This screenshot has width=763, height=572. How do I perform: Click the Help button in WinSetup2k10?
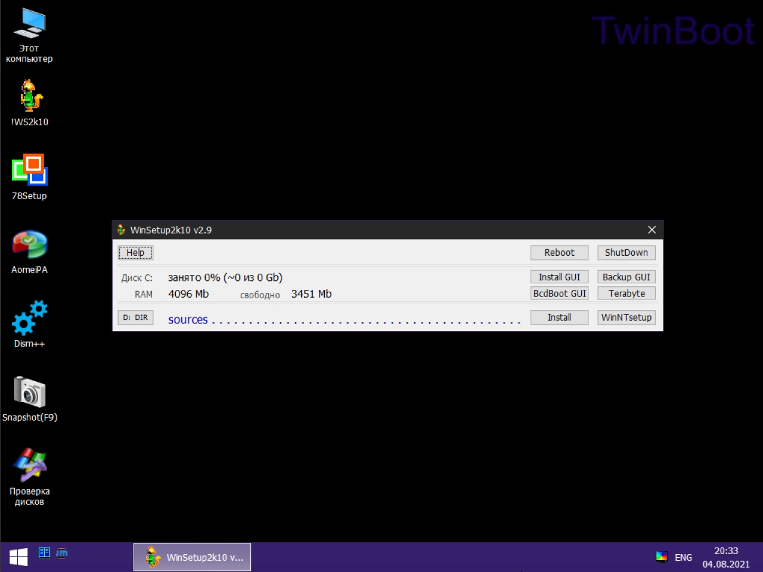(x=135, y=252)
